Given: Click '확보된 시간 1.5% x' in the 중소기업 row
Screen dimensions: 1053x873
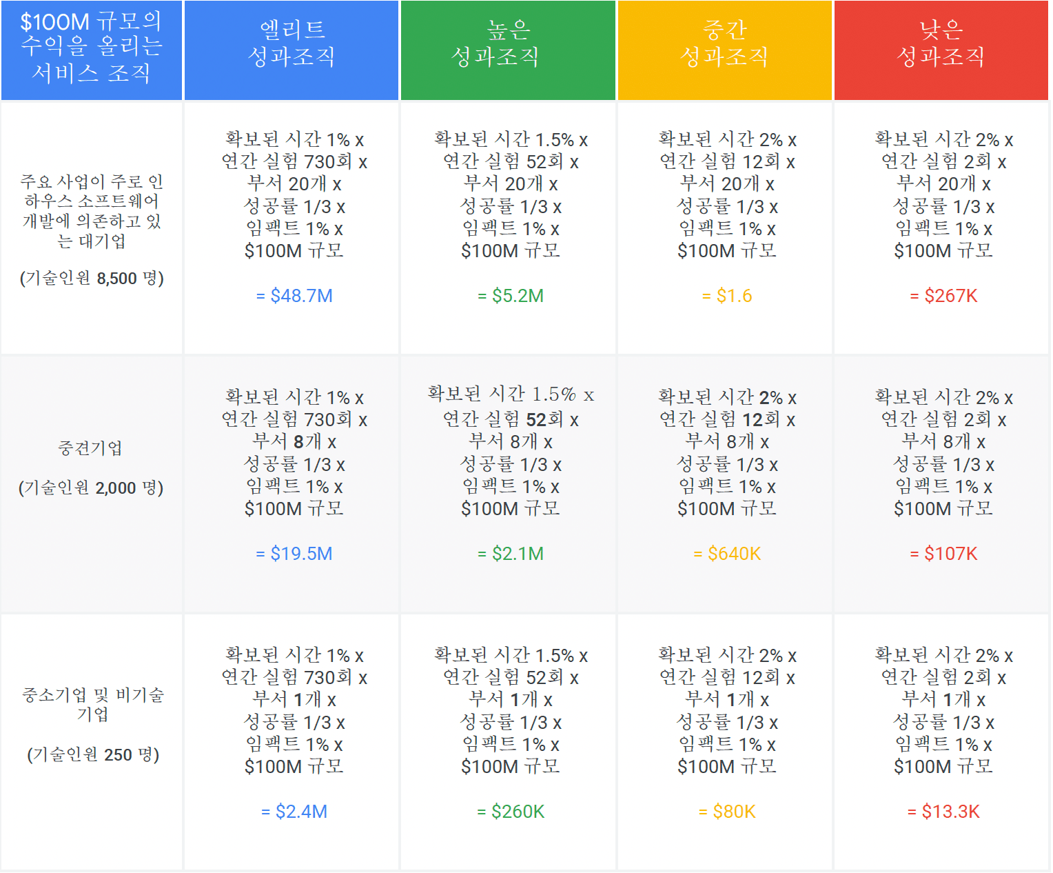Looking at the screenshot, I should pyautogui.click(x=511, y=655).
